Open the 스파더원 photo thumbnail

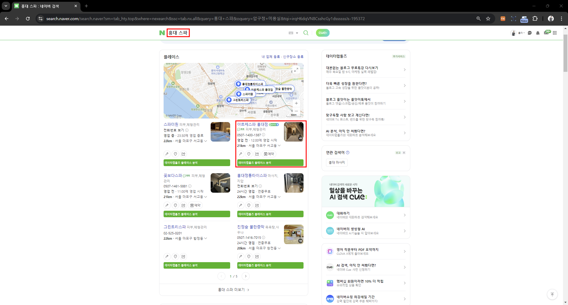(x=220, y=132)
